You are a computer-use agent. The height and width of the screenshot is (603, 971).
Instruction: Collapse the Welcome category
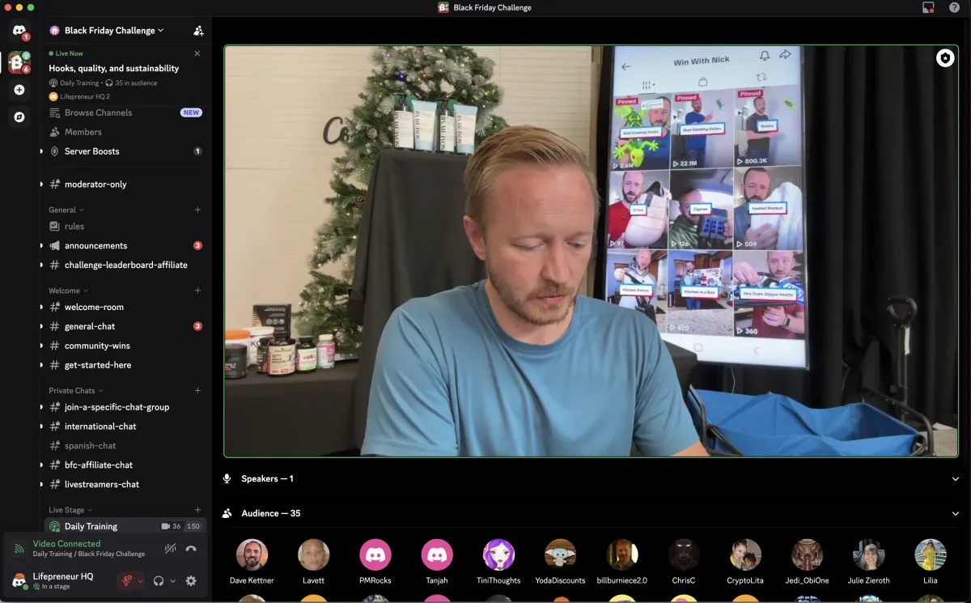tap(69, 291)
